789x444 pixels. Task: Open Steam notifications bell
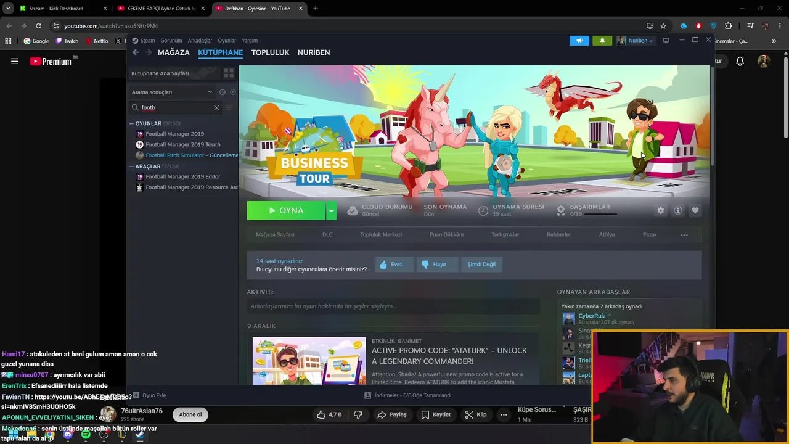point(602,41)
